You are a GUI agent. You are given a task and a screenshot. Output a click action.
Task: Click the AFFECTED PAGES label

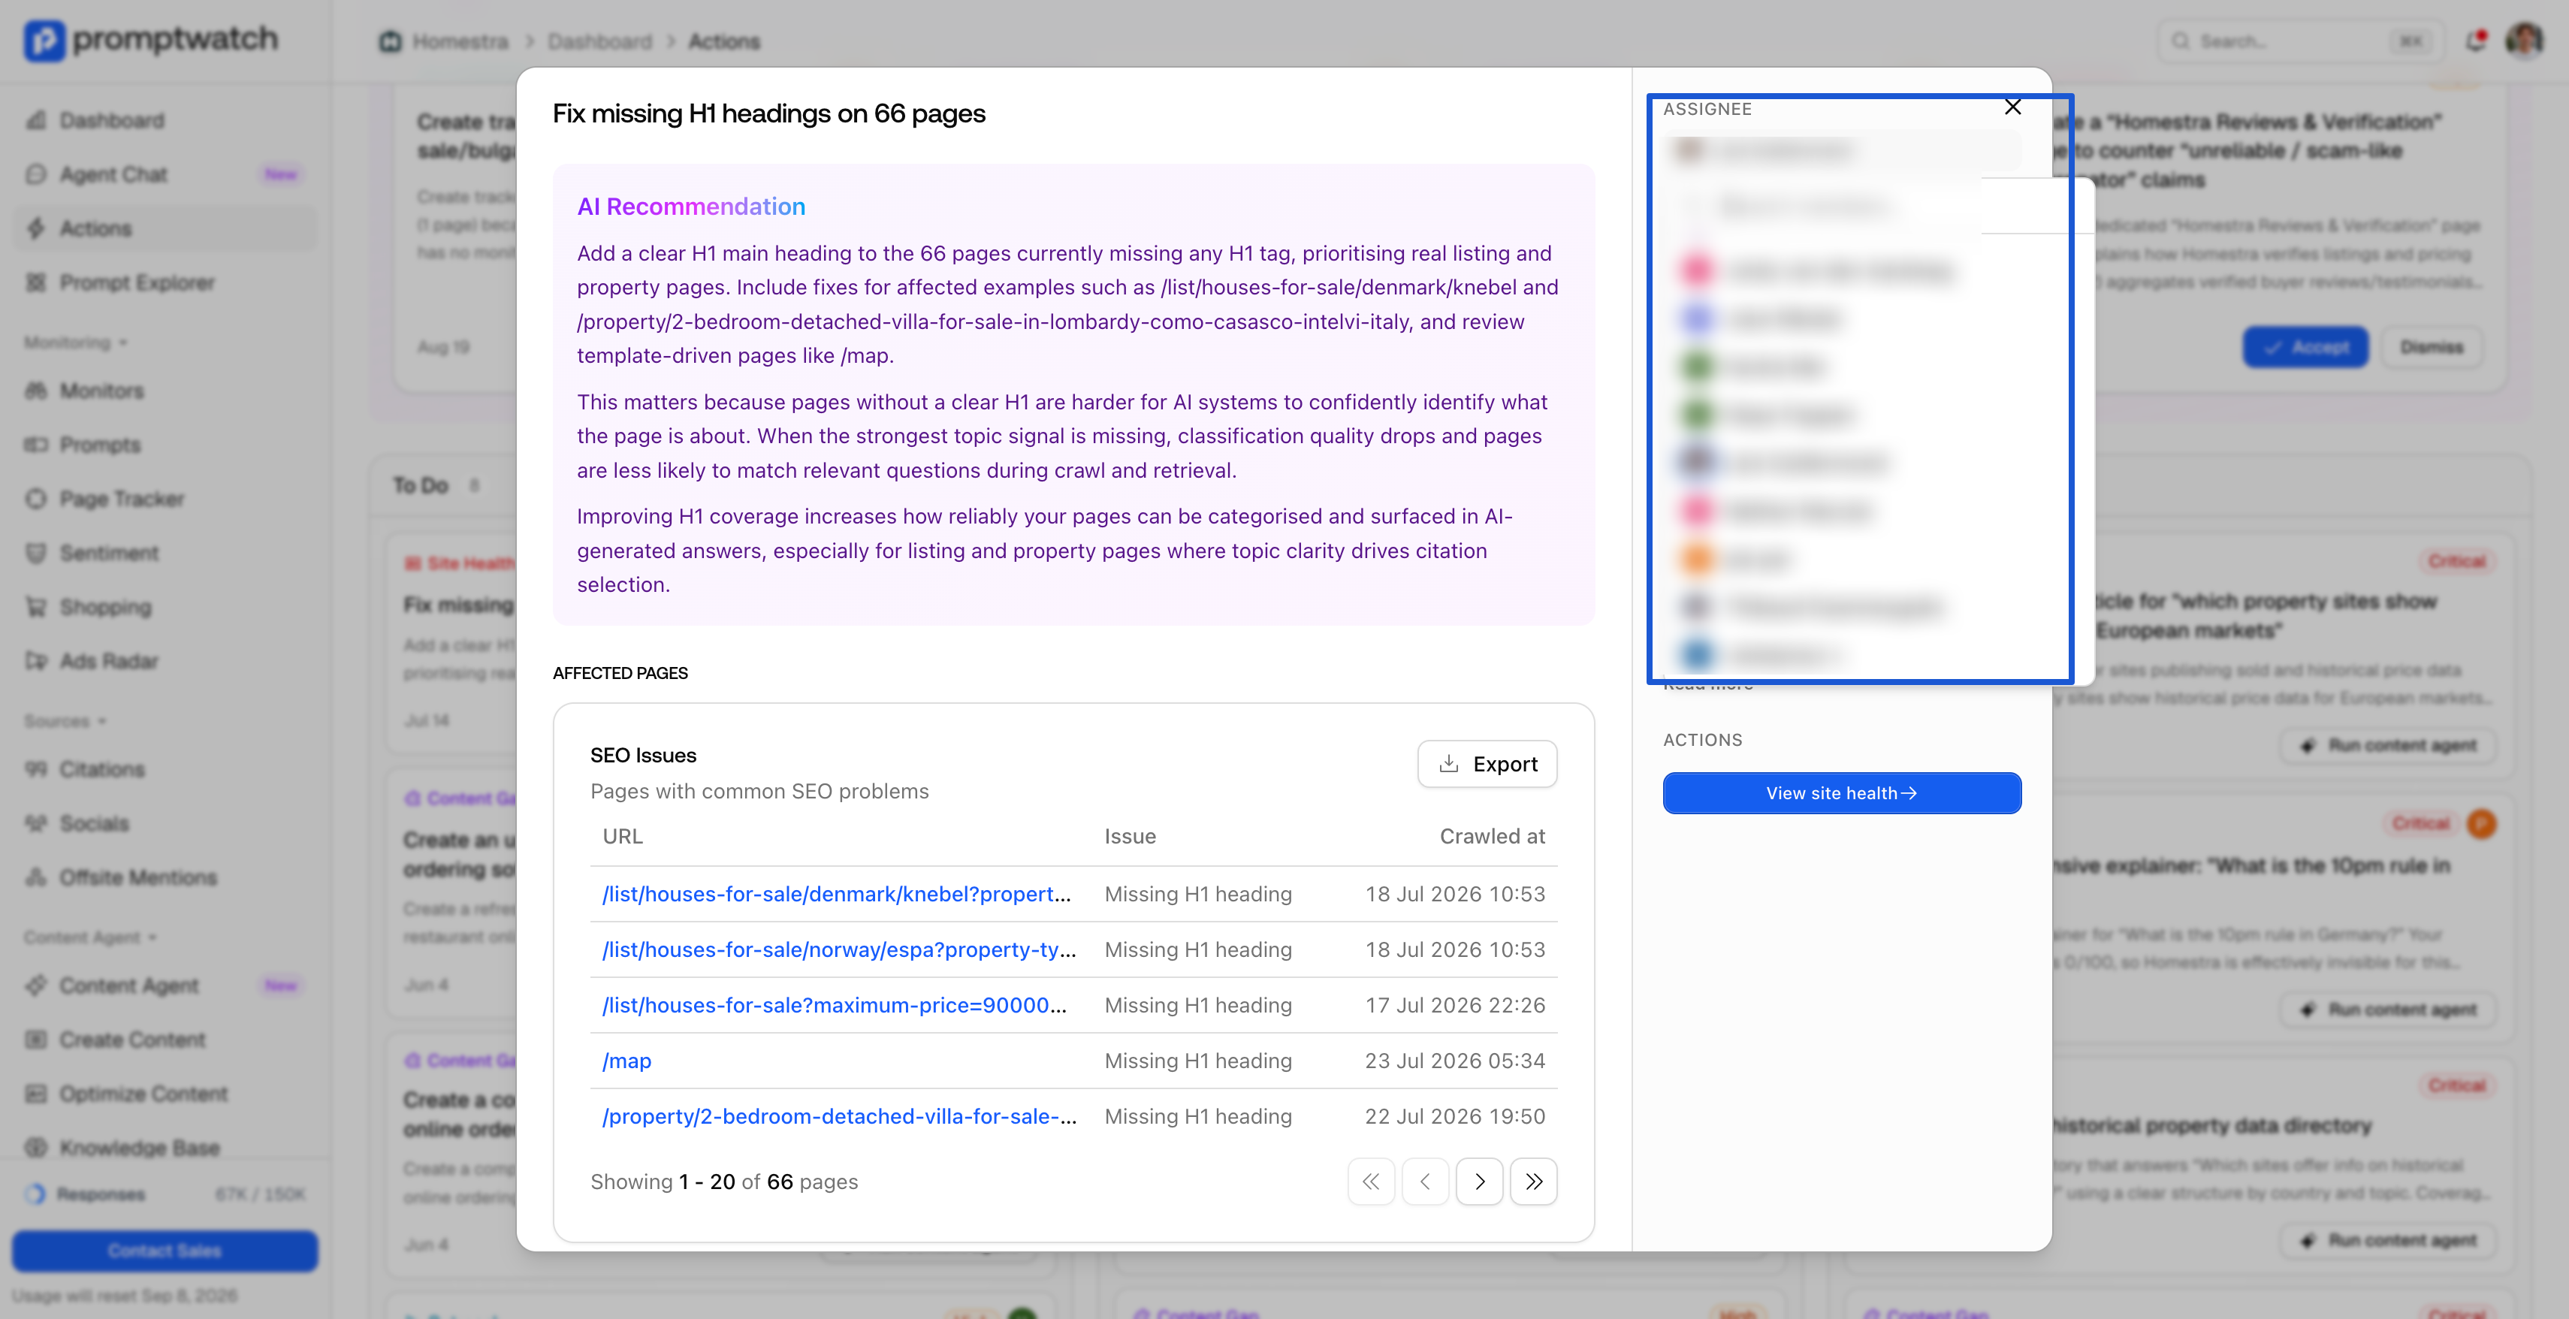pos(620,673)
